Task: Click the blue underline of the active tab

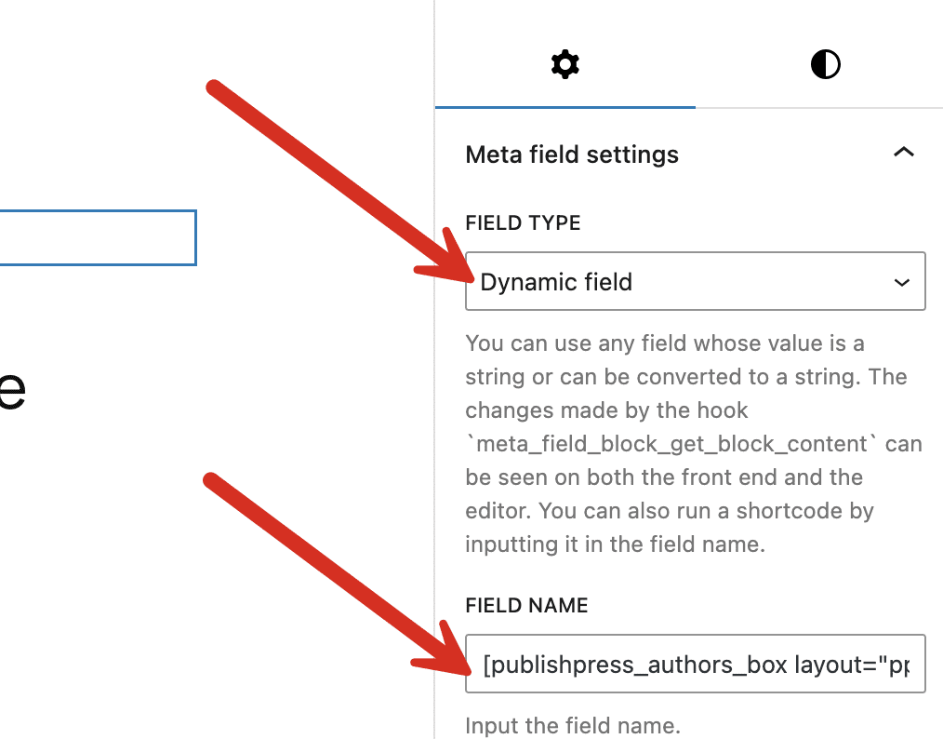Action: pos(565,107)
